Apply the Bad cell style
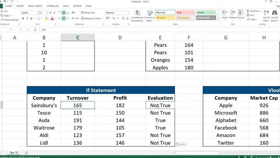Viewport: 280px width, 158px height. coord(185,13)
